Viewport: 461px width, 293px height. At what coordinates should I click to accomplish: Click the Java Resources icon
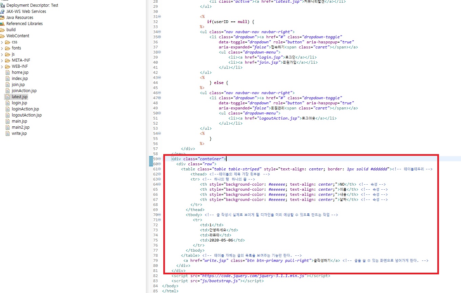point(2,18)
